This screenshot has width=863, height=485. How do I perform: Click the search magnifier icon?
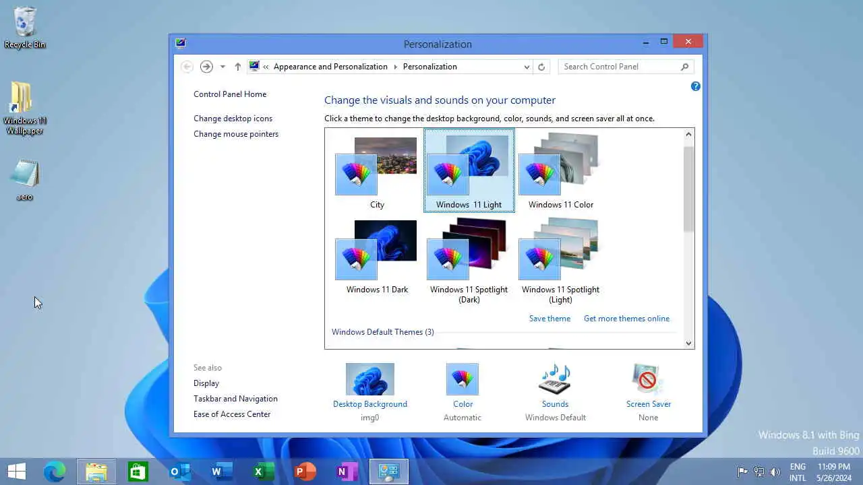(x=684, y=67)
